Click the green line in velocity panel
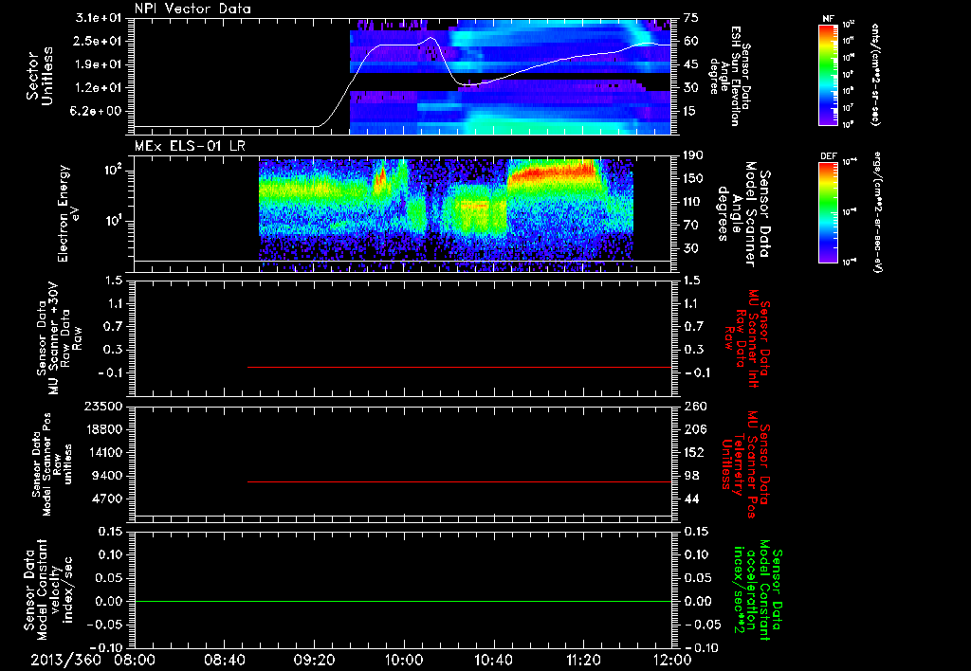This screenshot has height=671, width=971. pos(402,601)
